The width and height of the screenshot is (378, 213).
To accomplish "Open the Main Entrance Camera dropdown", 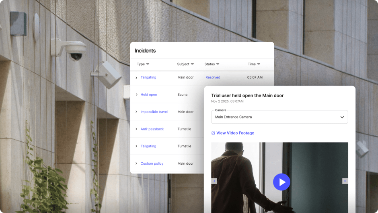I will click(279, 117).
